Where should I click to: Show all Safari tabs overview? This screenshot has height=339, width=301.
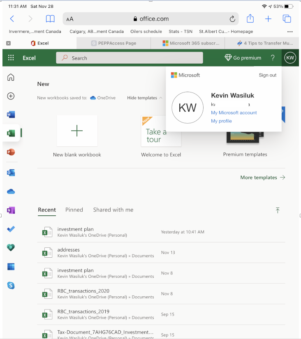(287, 19)
